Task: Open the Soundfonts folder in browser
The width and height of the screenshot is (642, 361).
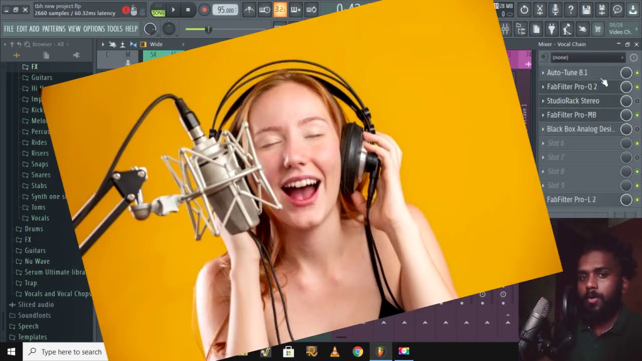Action: pyautogui.click(x=34, y=315)
